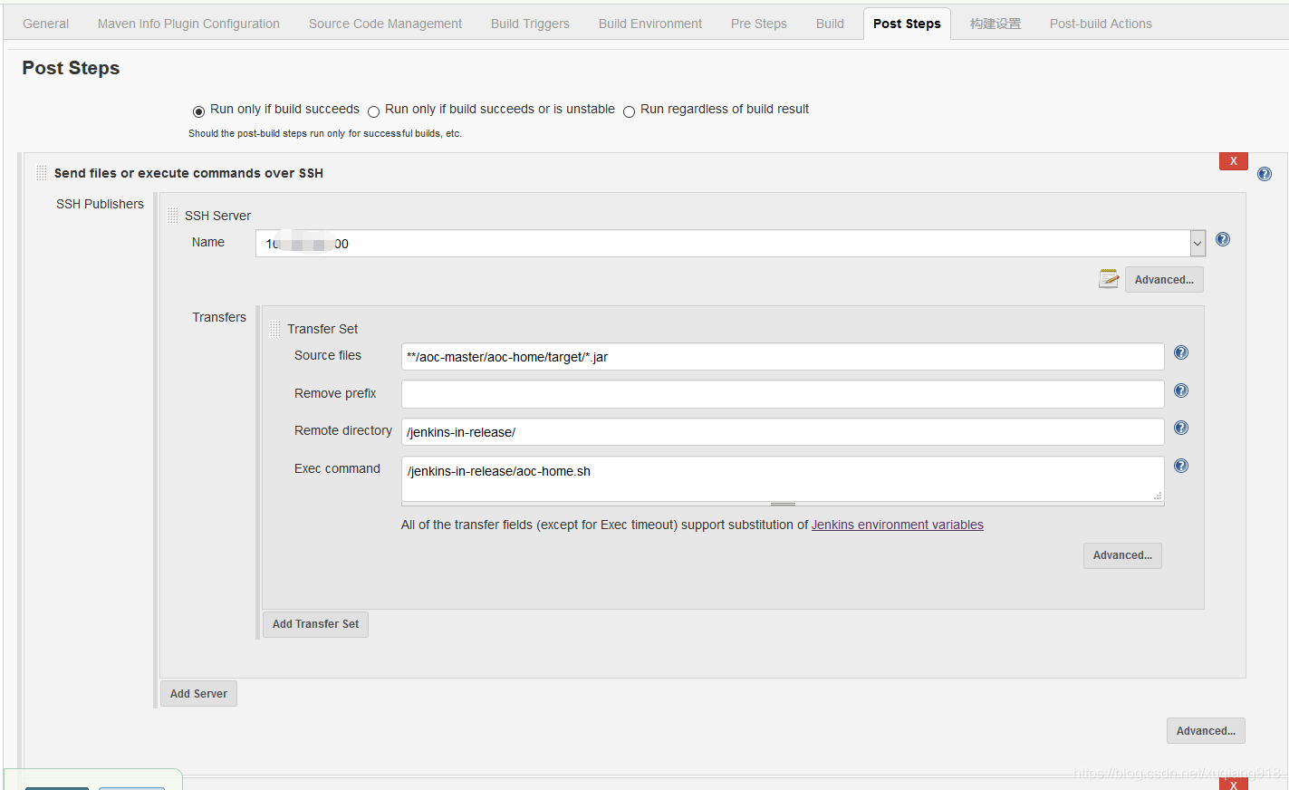
Task: Open the SSH Server Name dropdown
Action: coord(1198,244)
